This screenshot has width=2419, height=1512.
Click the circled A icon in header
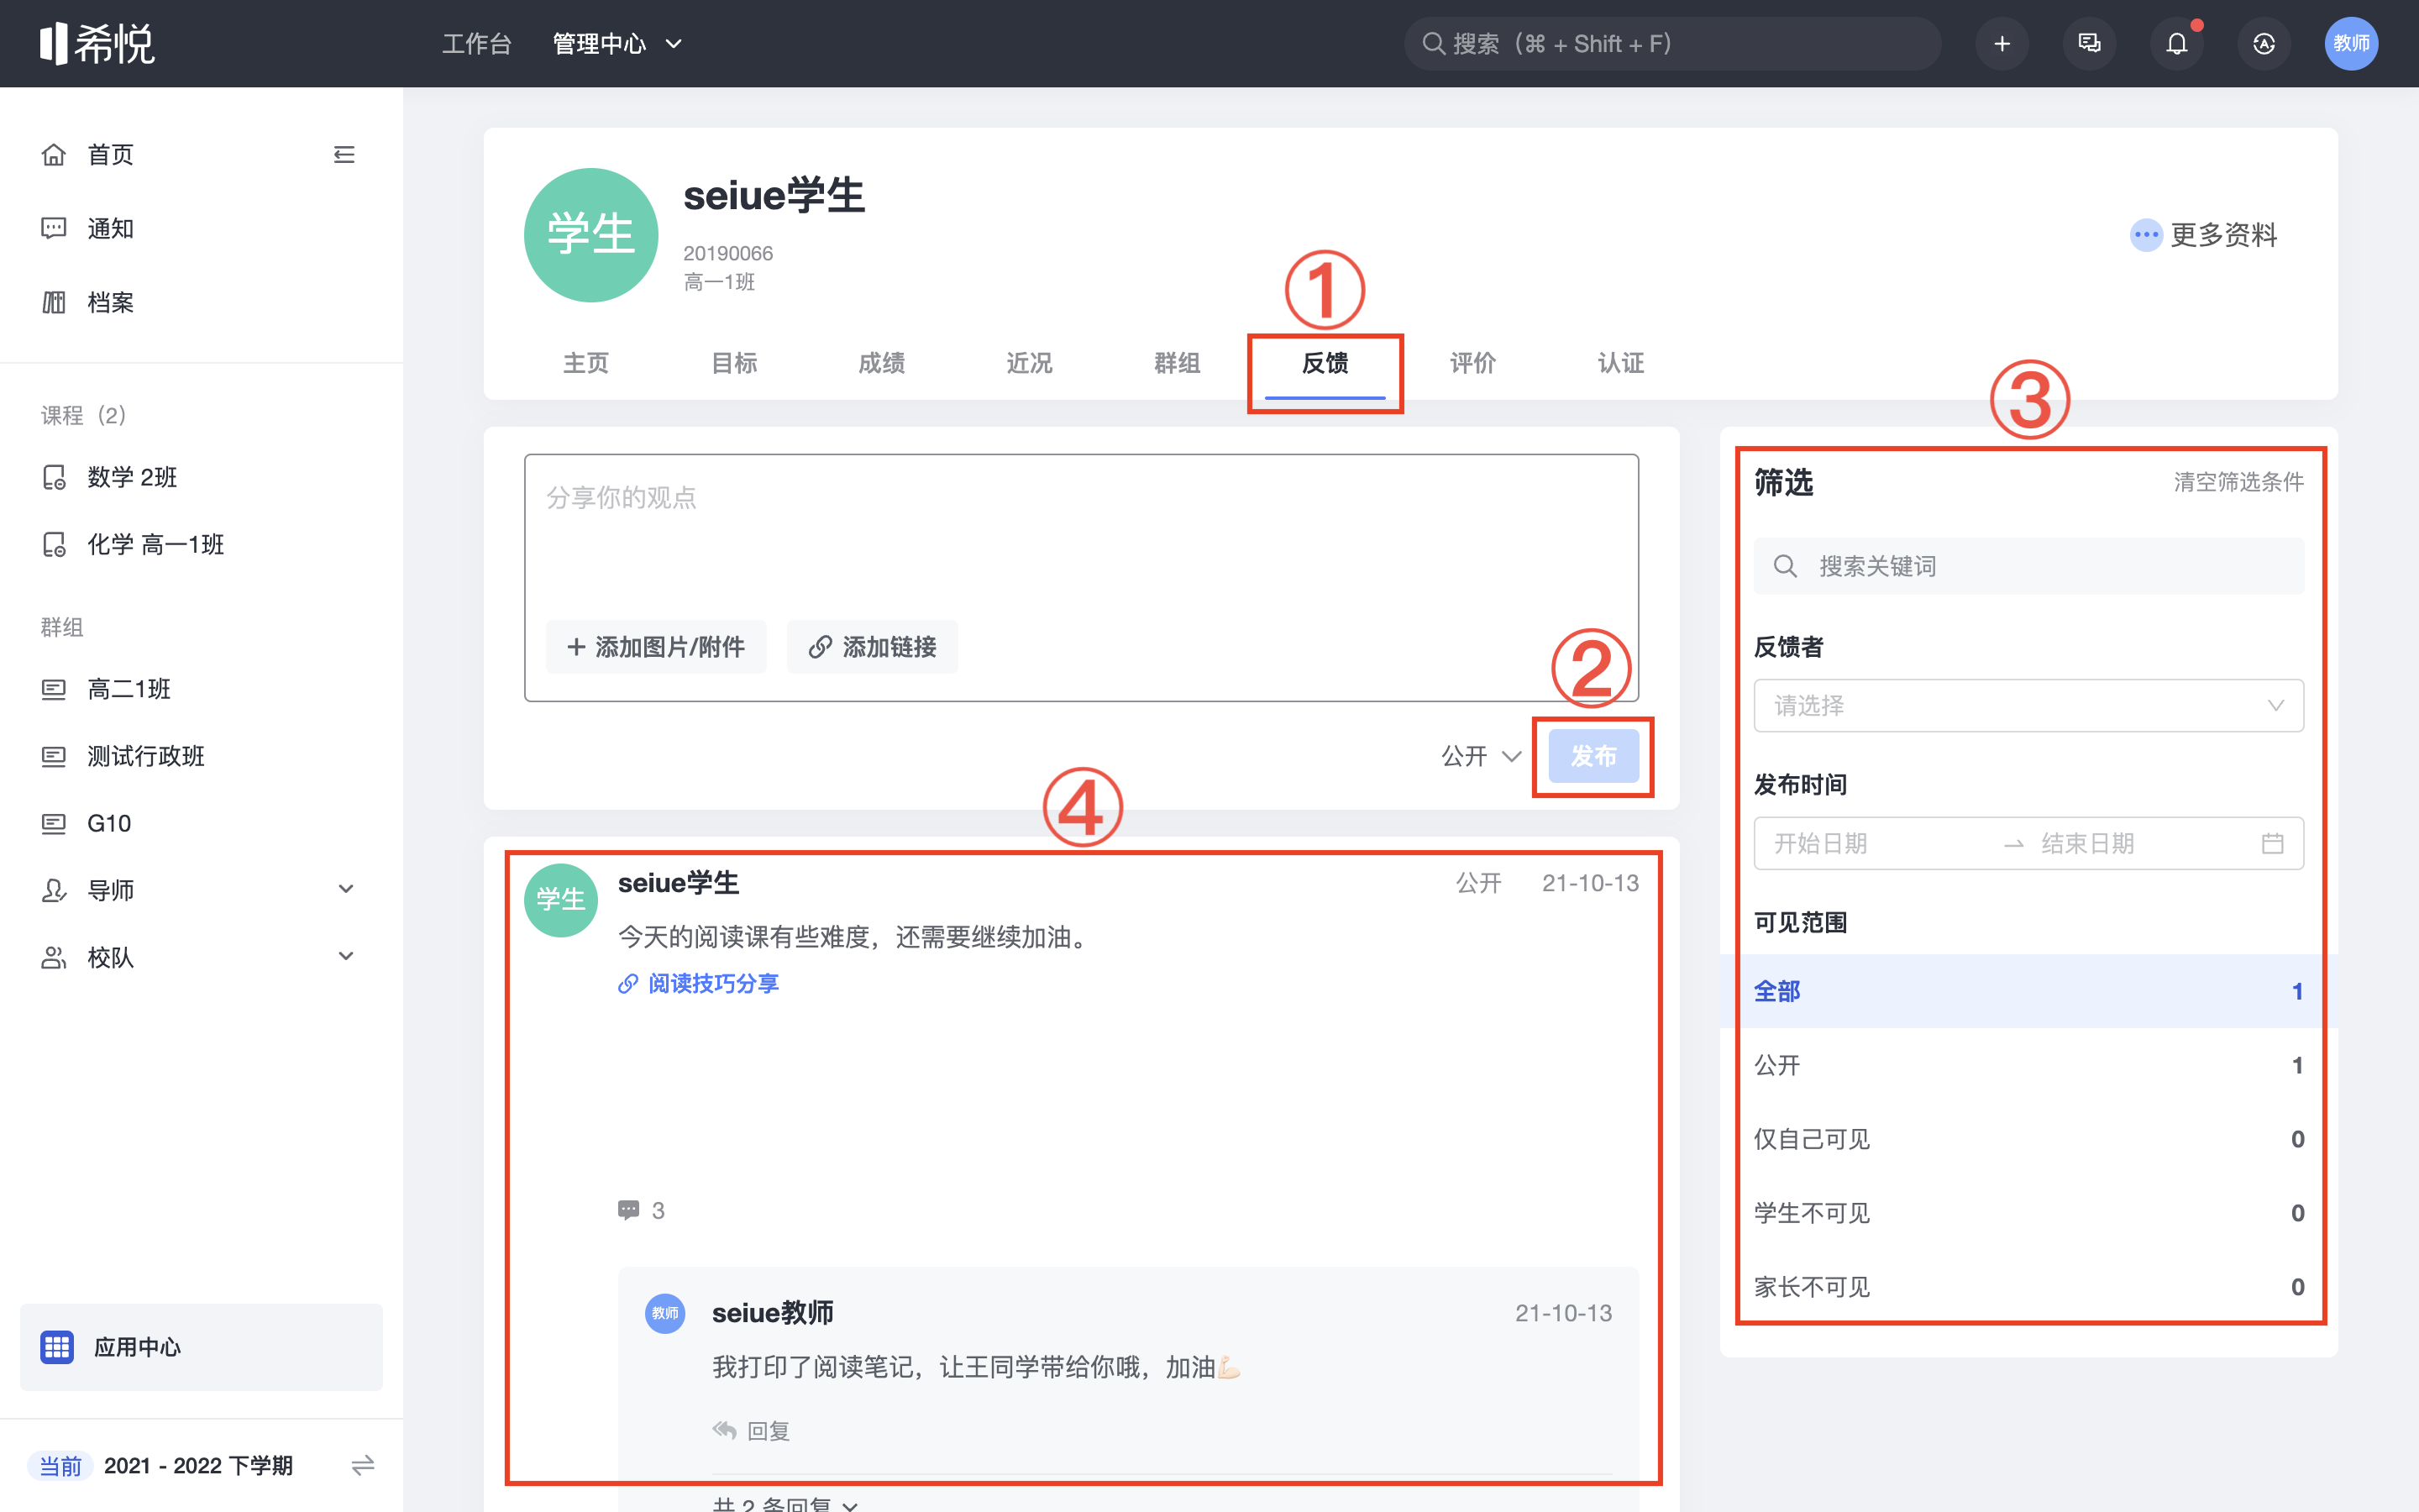pos(2263,43)
